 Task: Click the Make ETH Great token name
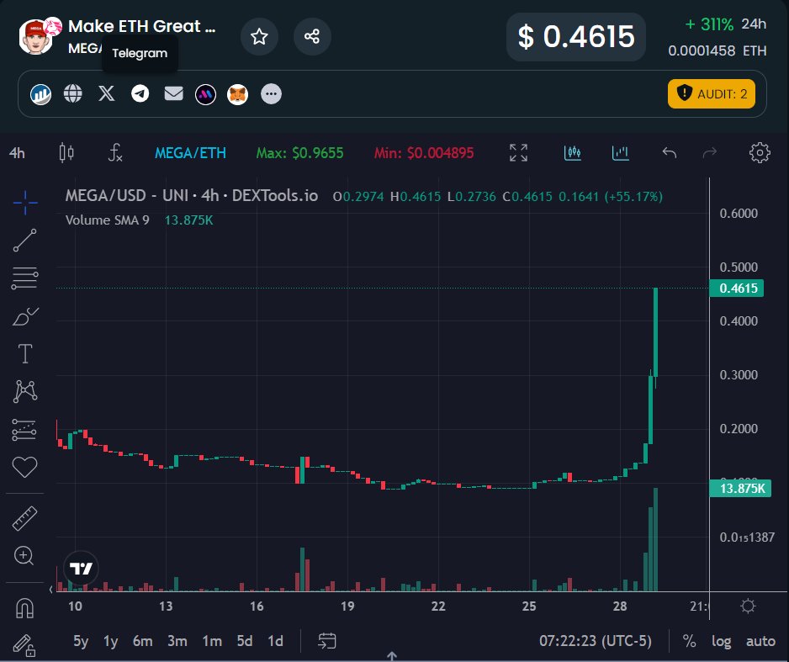[142, 25]
